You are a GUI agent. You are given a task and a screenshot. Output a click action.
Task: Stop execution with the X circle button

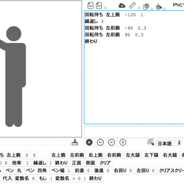pos(122,143)
